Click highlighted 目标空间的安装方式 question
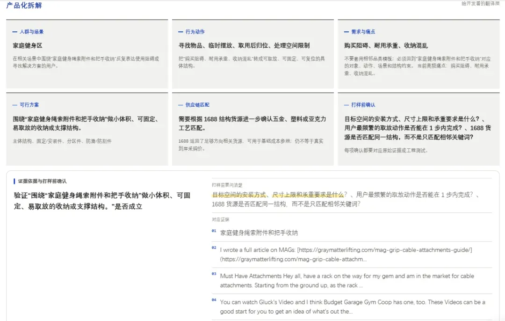The width and height of the screenshot is (505, 321). [278, 195]
